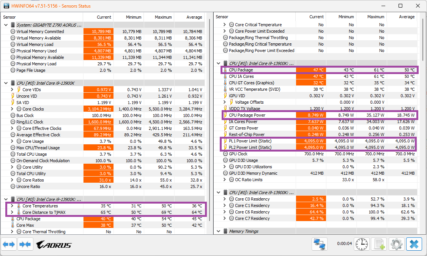Select Average Effective Clock row

(103, 135)
